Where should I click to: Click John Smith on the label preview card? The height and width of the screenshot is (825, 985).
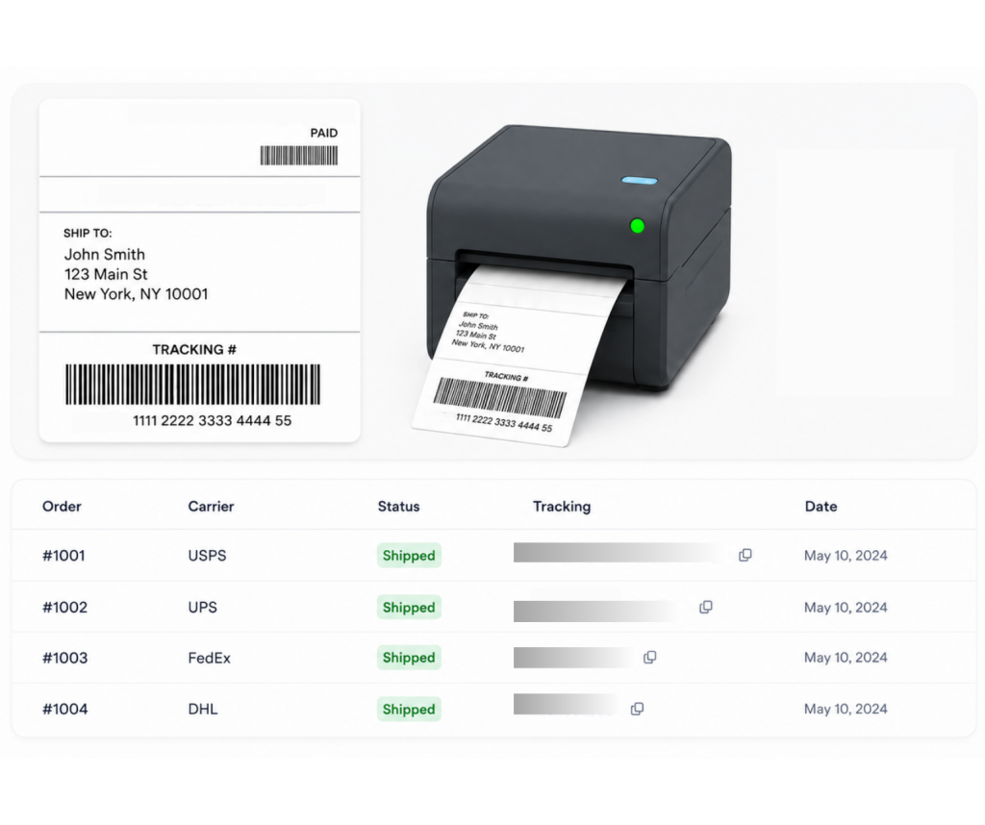[x=105, y=254]
